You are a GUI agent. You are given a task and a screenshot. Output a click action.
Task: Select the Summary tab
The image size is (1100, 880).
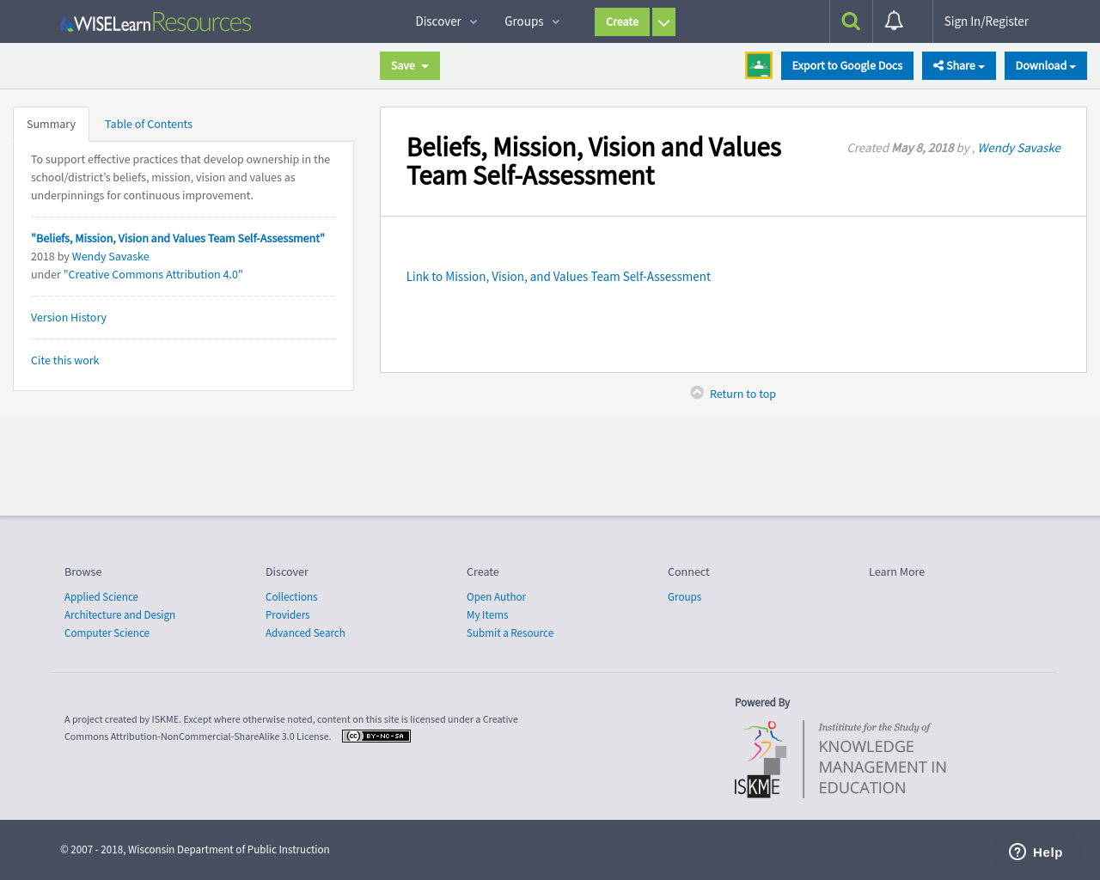pos(51,123)
